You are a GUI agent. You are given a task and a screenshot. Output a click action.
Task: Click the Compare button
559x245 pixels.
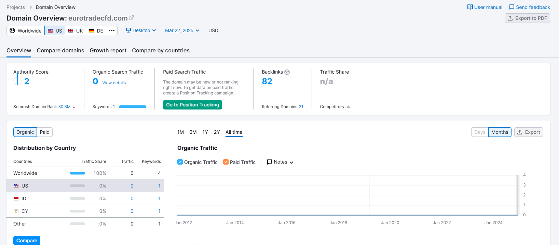click(27, 241)
